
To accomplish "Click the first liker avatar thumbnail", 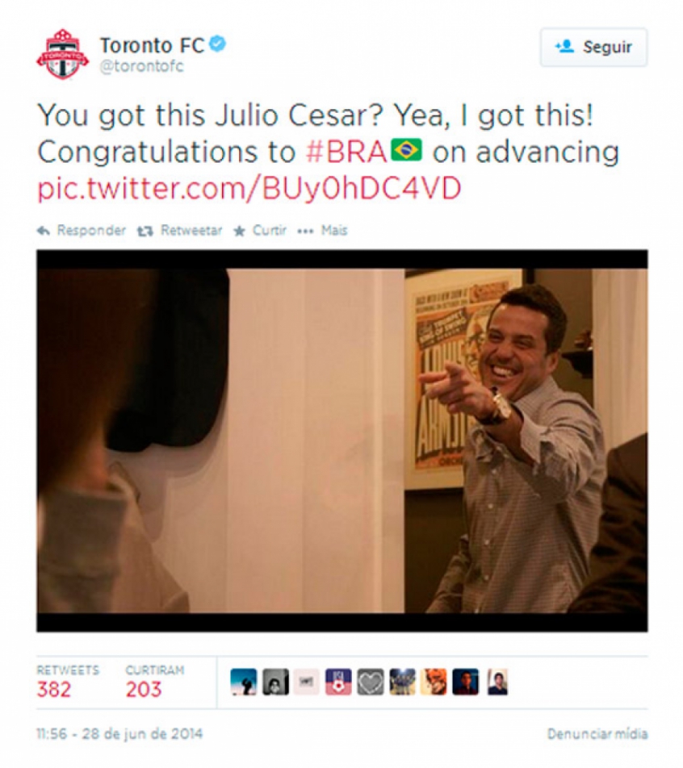I will pyautogui.click(x=244, y=682).
